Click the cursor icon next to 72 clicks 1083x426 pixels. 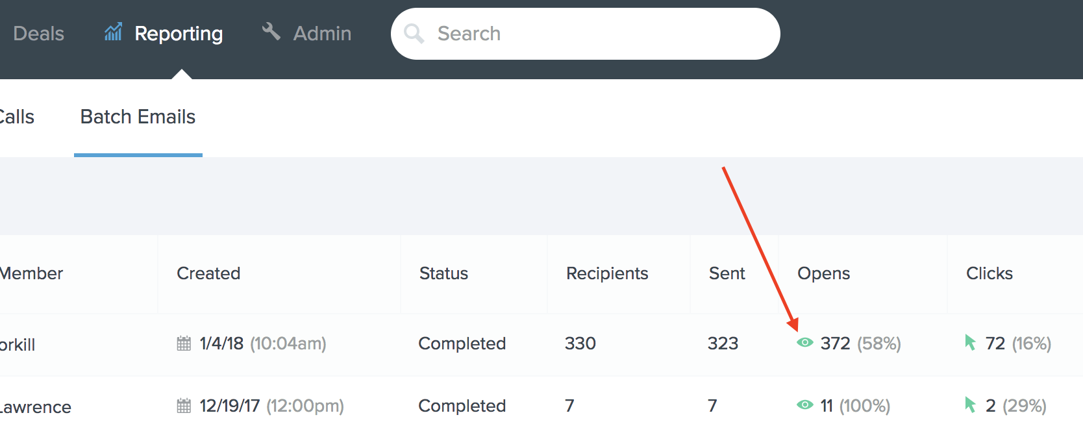971,342
